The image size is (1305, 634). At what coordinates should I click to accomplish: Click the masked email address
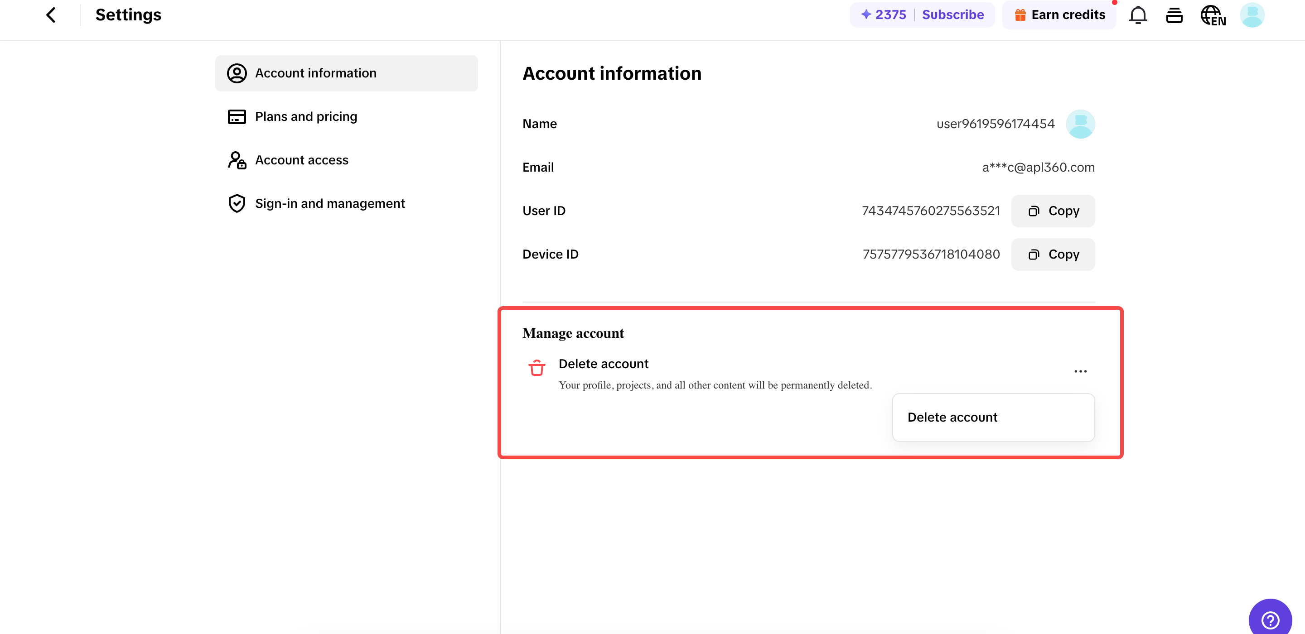1038,167
